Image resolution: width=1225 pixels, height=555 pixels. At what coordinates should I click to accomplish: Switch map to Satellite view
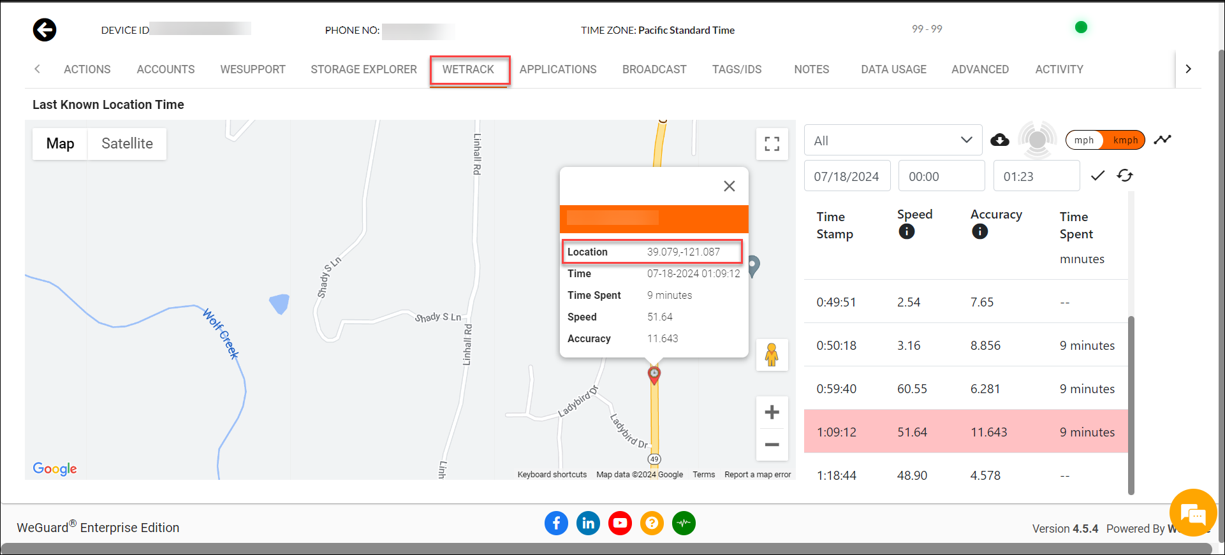pyautogui.click(x=127, y=144)
